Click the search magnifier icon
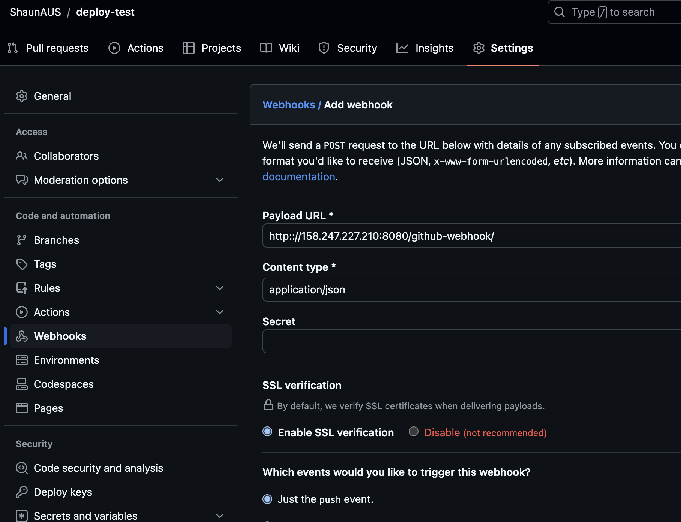 click(559, 12)
